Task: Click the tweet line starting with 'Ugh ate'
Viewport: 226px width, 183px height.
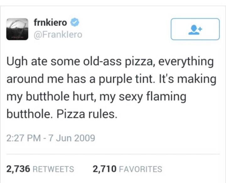Action: coord(110,61)
